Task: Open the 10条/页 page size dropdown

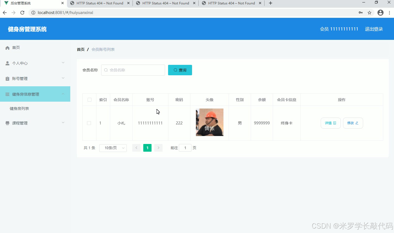Action: point(113,148)
